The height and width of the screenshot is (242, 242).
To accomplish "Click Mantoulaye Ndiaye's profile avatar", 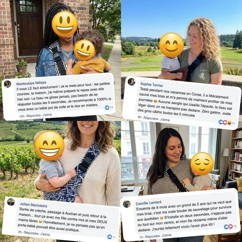I will tap(7, 84).
